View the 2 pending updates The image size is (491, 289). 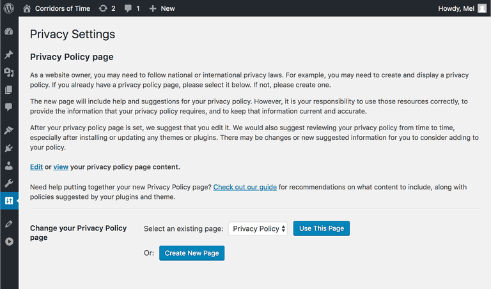[107, 8]
